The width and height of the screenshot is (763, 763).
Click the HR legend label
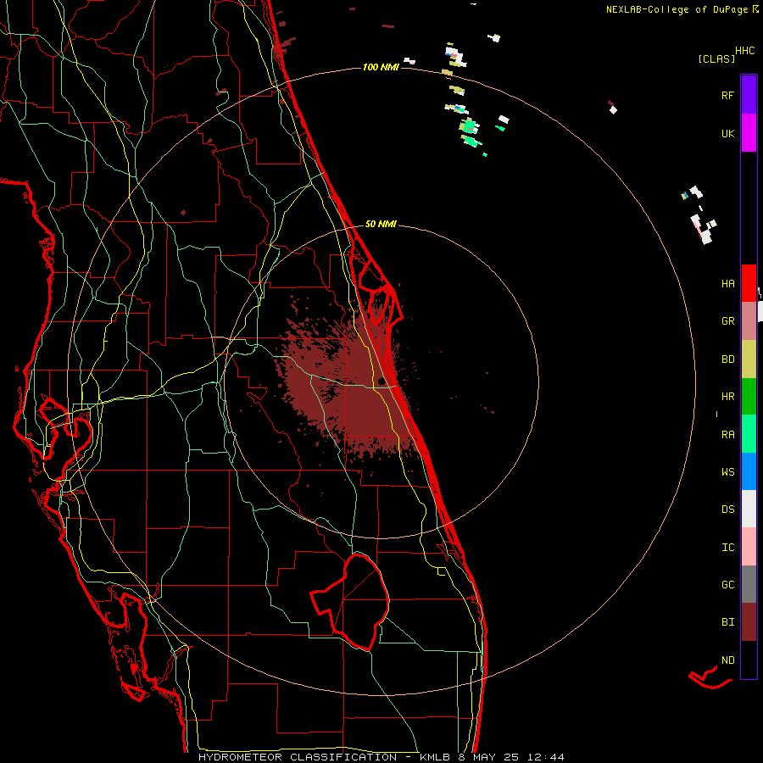coord(727,397)
